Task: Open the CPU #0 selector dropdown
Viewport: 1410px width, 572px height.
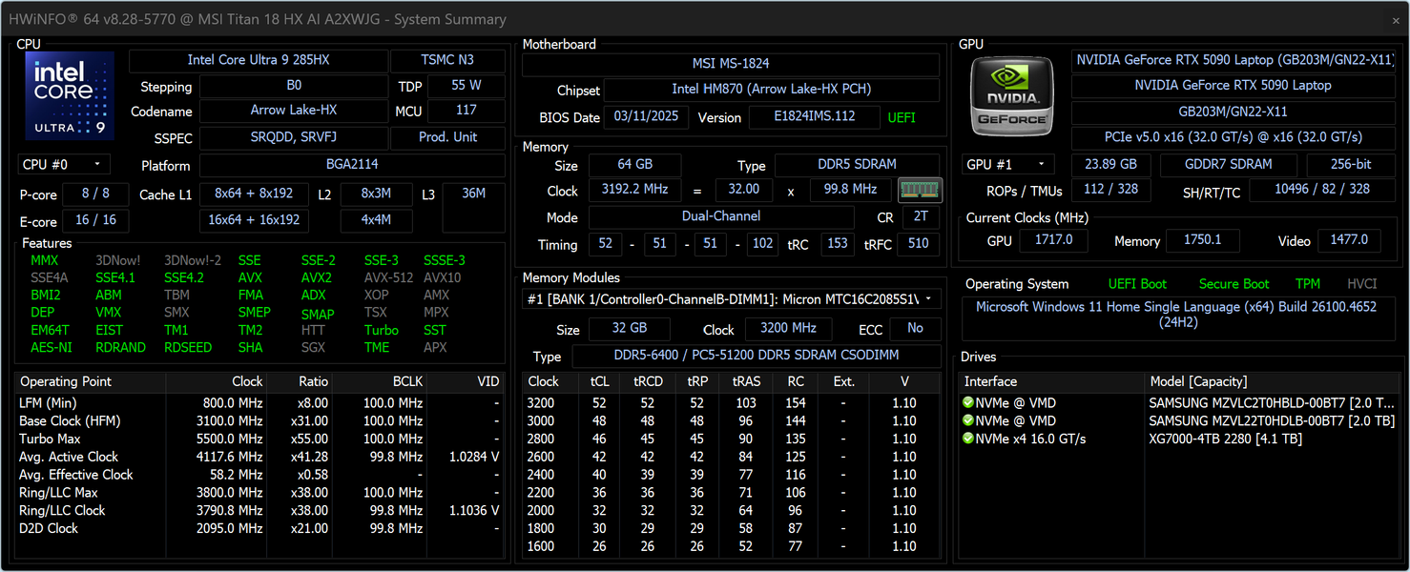Action: (64, 165)
